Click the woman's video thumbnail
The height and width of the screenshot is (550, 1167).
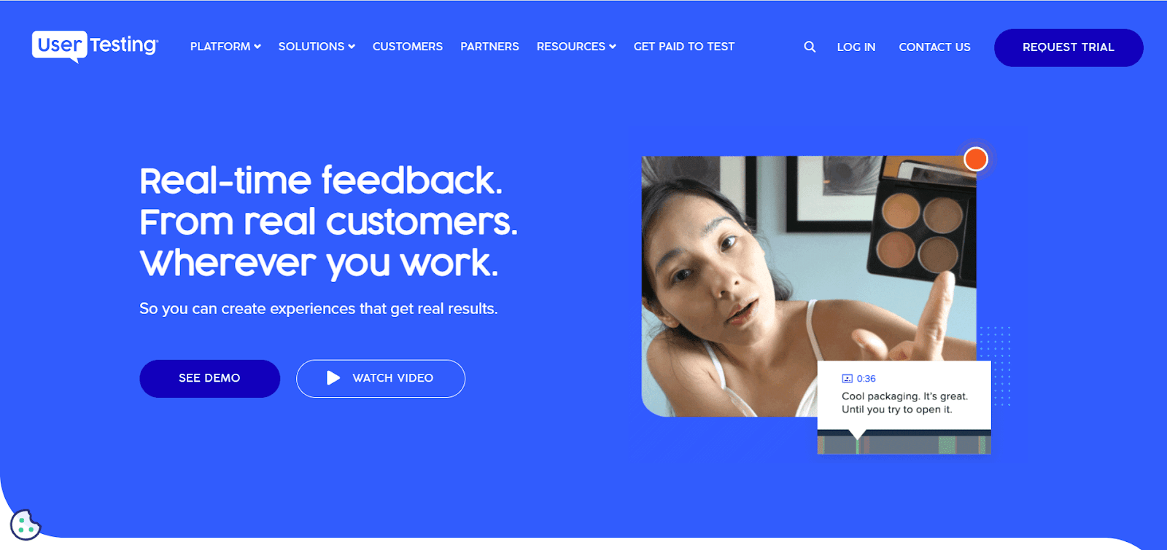(x=808, y=286)
